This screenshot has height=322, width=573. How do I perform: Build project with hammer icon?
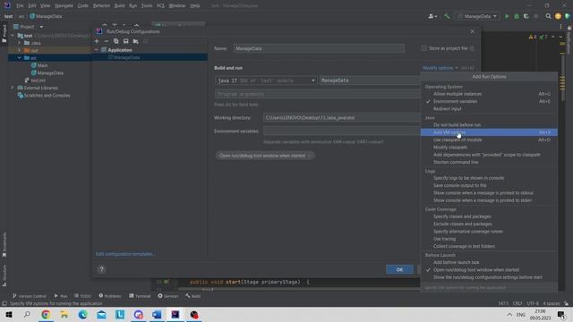coord(447,16)
